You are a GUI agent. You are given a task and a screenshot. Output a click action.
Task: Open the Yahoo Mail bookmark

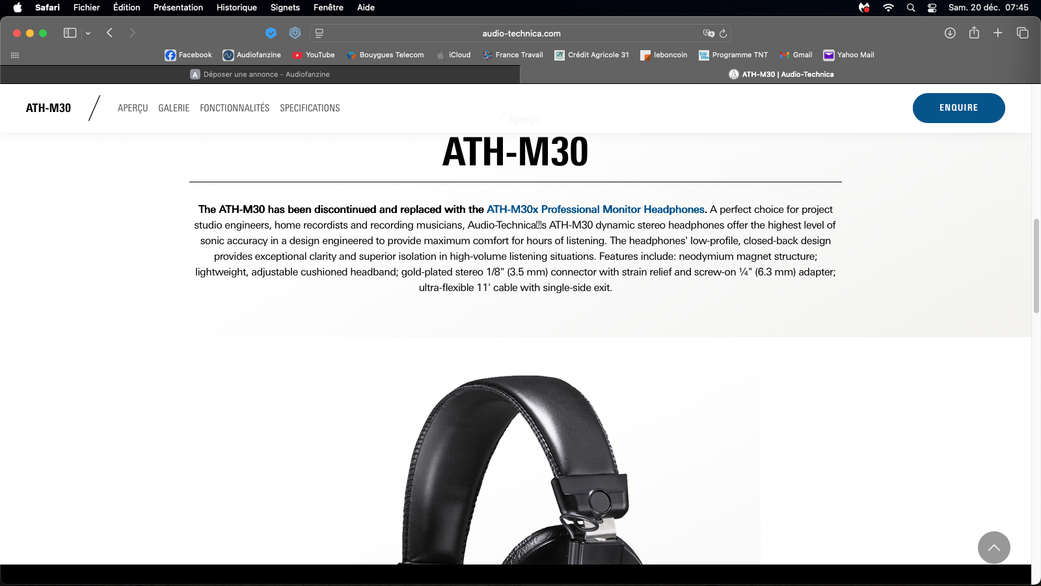click(x=848, y=55)
